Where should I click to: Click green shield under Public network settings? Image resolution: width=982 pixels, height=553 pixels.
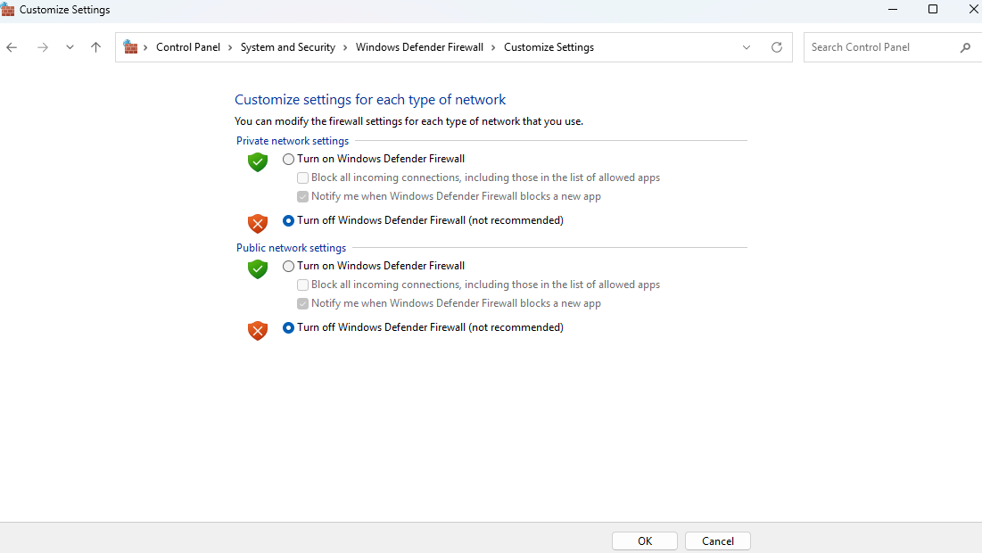click(x=258, y=269)
